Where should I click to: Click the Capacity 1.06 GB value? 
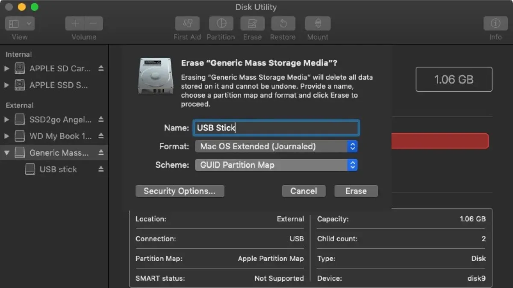tap(473, 219)
